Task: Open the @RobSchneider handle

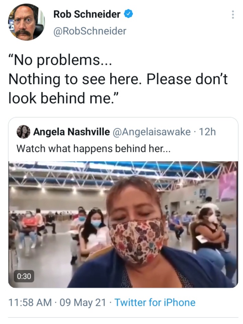Action: tap(90, 31)
